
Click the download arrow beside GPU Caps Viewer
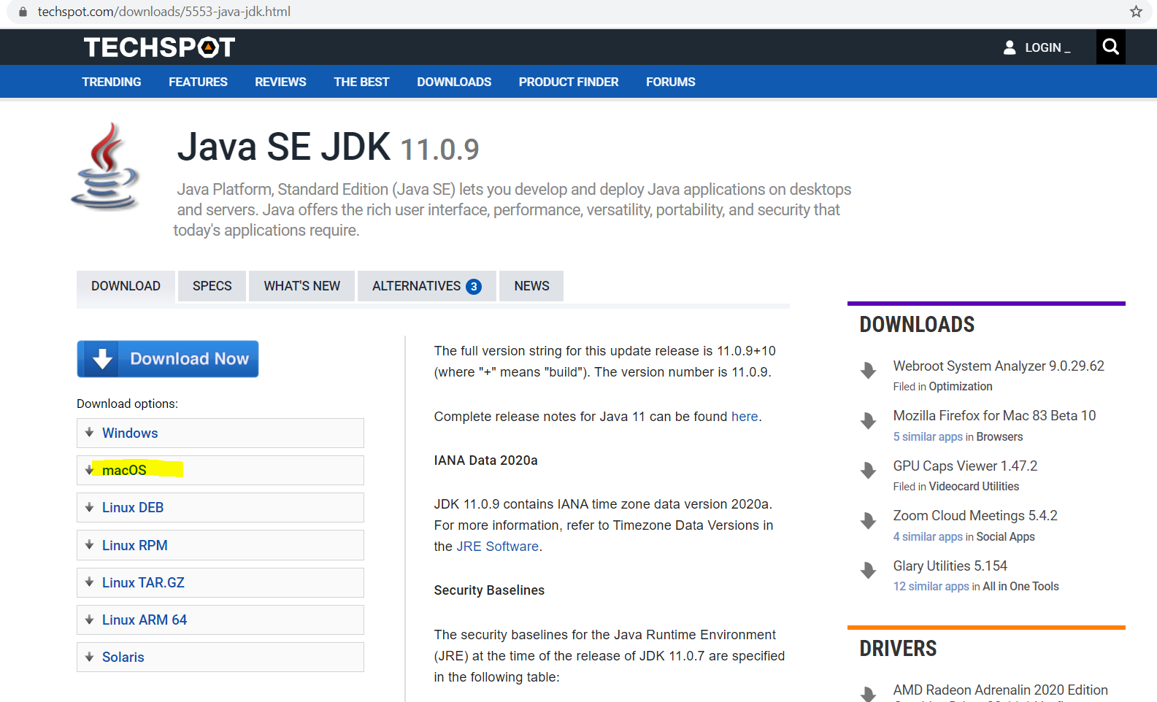coord(868,471)
